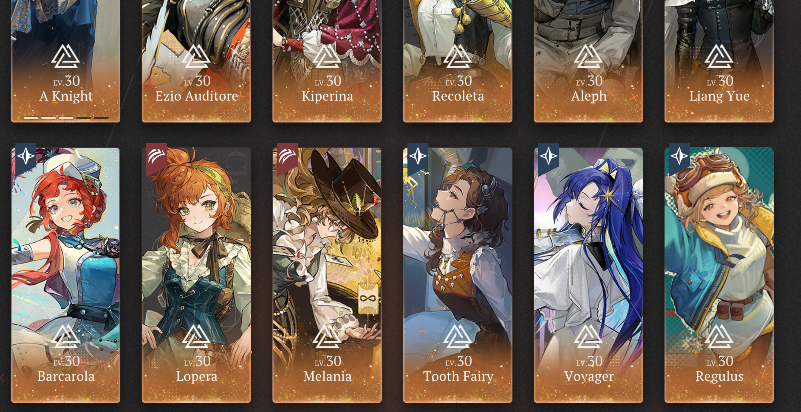Image resolution: width=801 pixels, height=412 pixels.
Task: Select Voyager's character portrait
Action: [588, 275]
